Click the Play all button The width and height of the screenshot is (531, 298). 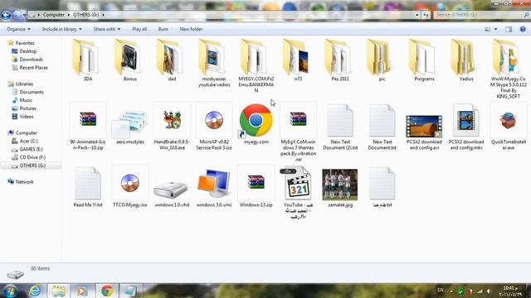139,29
